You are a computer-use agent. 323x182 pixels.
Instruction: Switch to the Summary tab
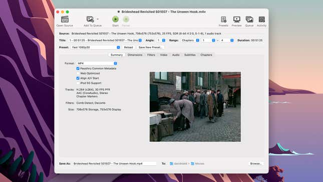pyautogui.click(x=117, y=55)
